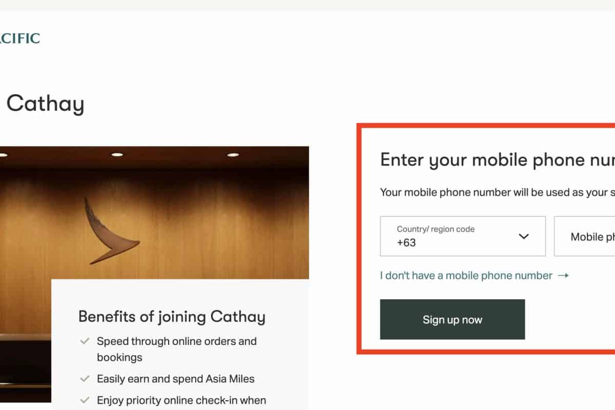Open the "Country/ region code" label box

[x=436, y=229]
